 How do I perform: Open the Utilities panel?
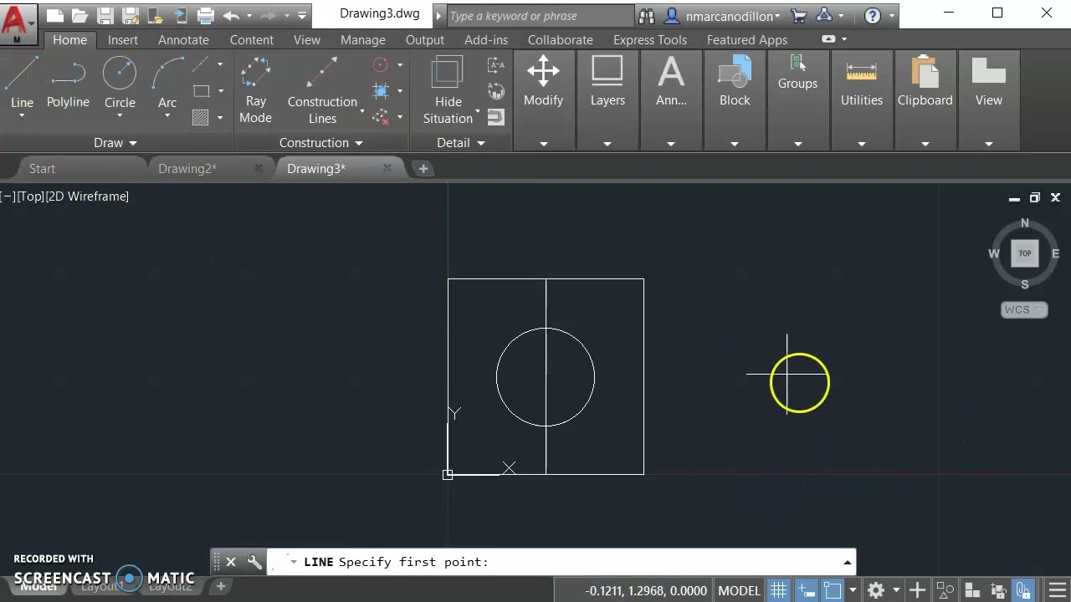coord(861,100)
